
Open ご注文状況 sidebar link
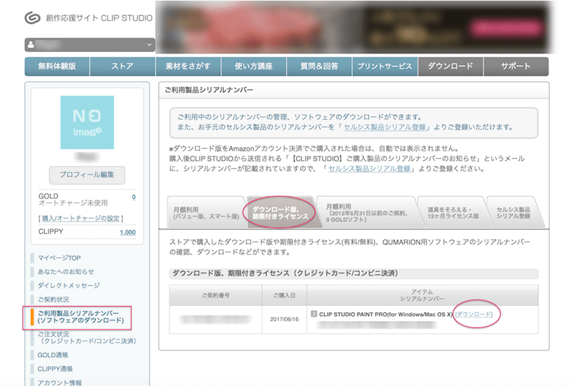coord(87,337)
